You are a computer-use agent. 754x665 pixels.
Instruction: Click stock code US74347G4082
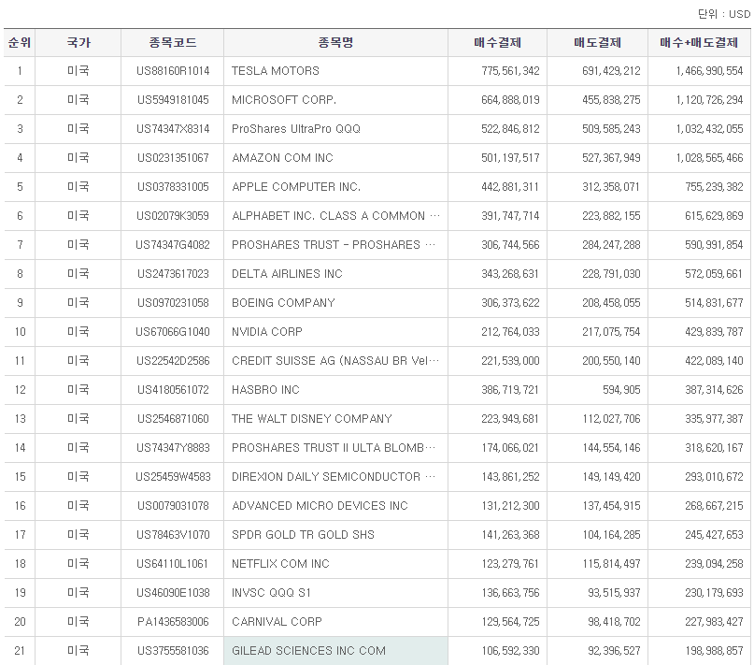tap(173, 245)
